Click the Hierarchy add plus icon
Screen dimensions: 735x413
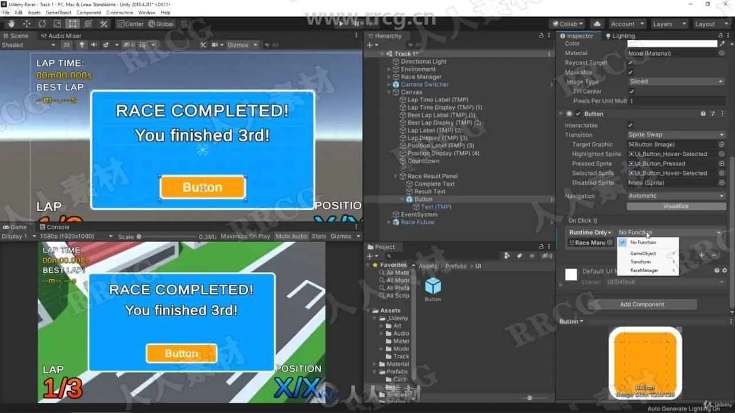click(371, 45)
